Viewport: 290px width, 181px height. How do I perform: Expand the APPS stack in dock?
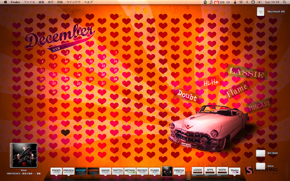210,171
